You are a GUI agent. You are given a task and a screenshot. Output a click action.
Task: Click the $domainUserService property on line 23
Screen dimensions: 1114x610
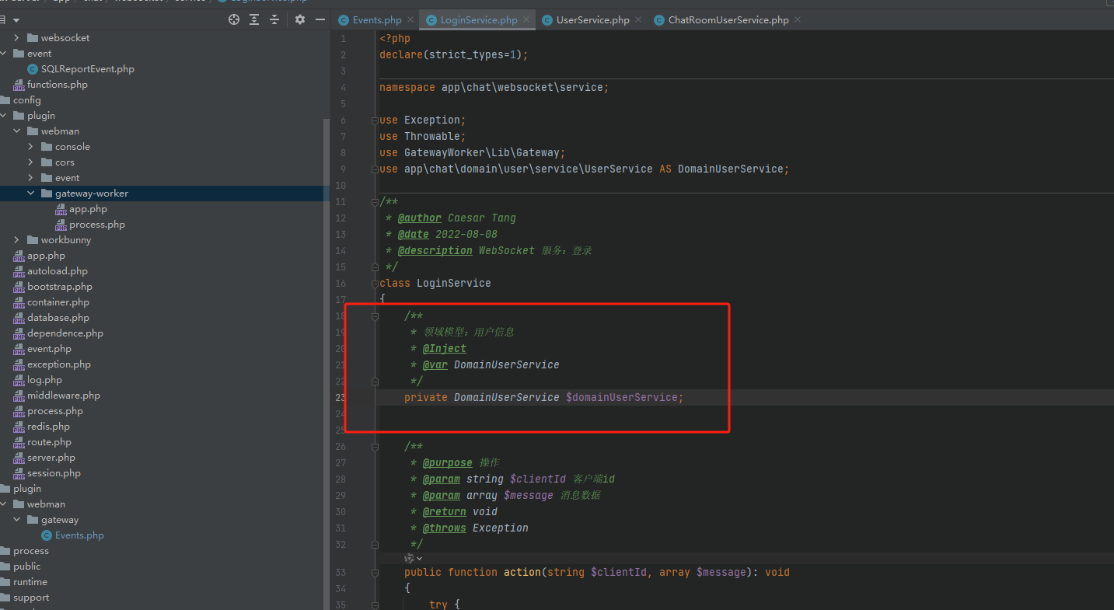point(622,398)
